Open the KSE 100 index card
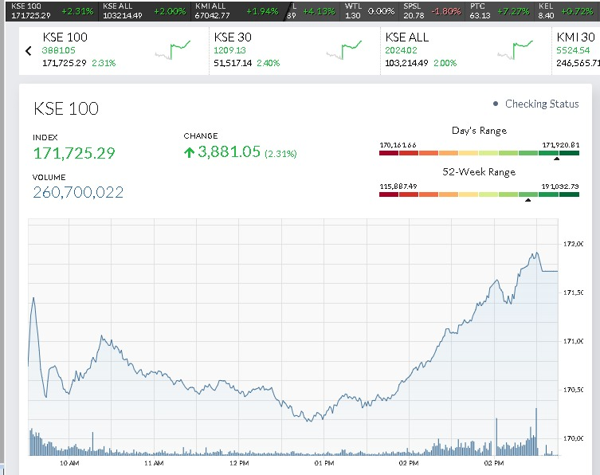Viewport: 600px width, 475px height. coord(114,51)
